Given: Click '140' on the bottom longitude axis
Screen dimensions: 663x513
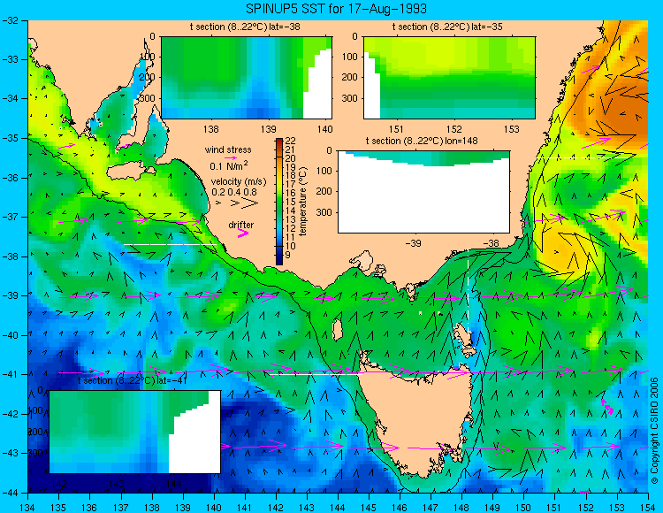Looking at the screenshot, I should (x=214, y=508).
